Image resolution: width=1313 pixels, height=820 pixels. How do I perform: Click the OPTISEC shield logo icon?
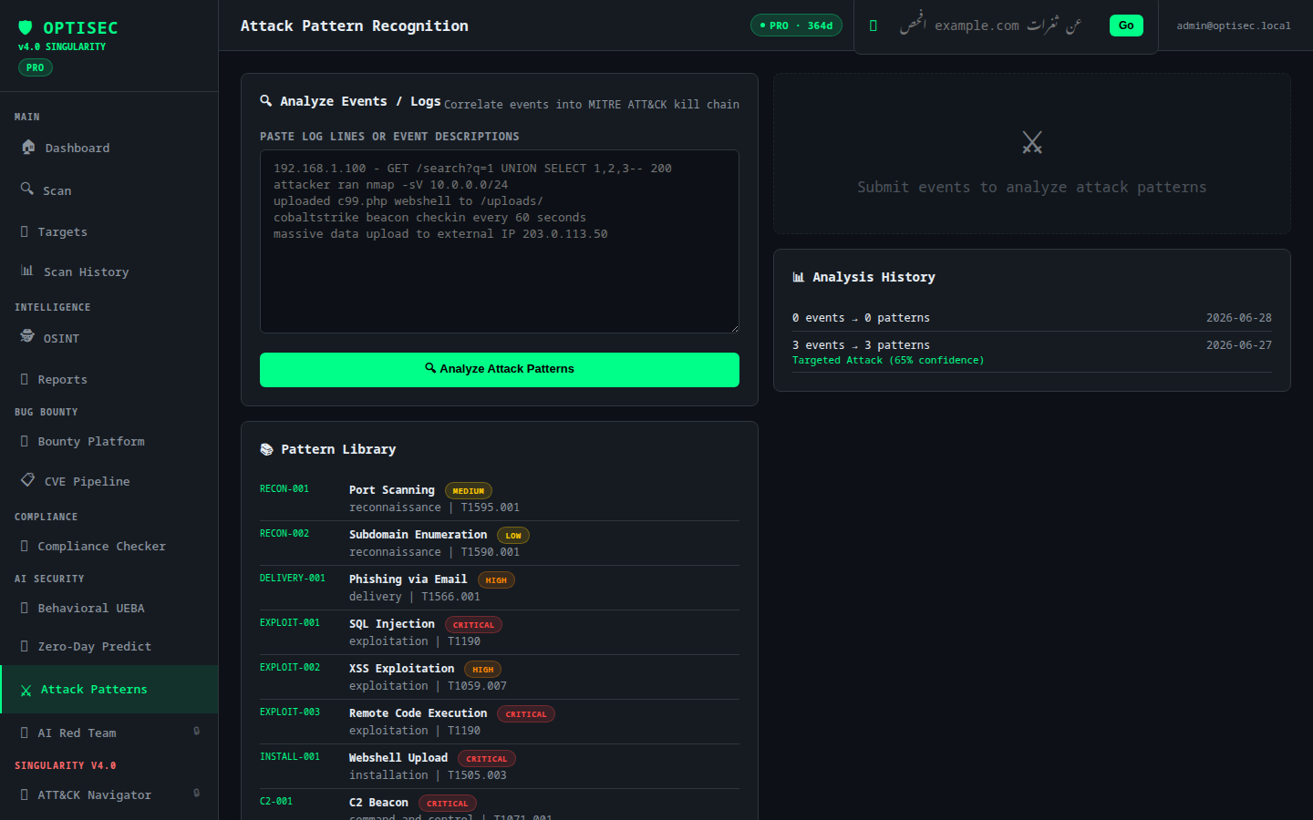pyautogui.click(x=26, y=27)
